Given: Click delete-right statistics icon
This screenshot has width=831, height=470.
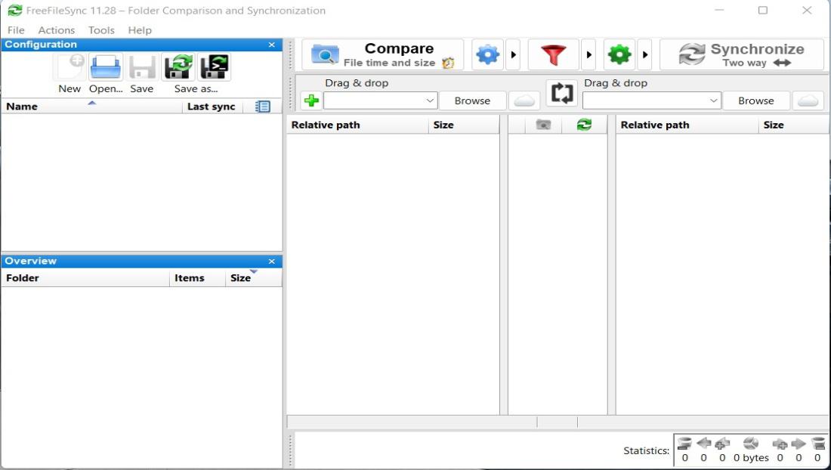Looking at the screenshot, I should [817, 444].
